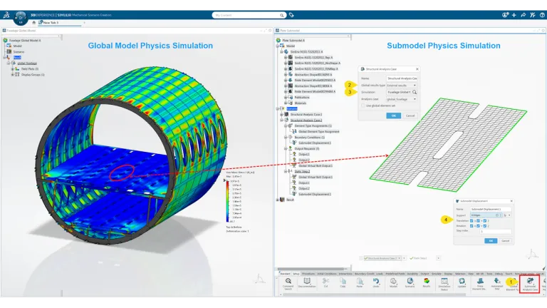The width and height of the screenshot is (547, 308).
Task: Switch to the Standard ribbon tab
Action: click(285, 274)
